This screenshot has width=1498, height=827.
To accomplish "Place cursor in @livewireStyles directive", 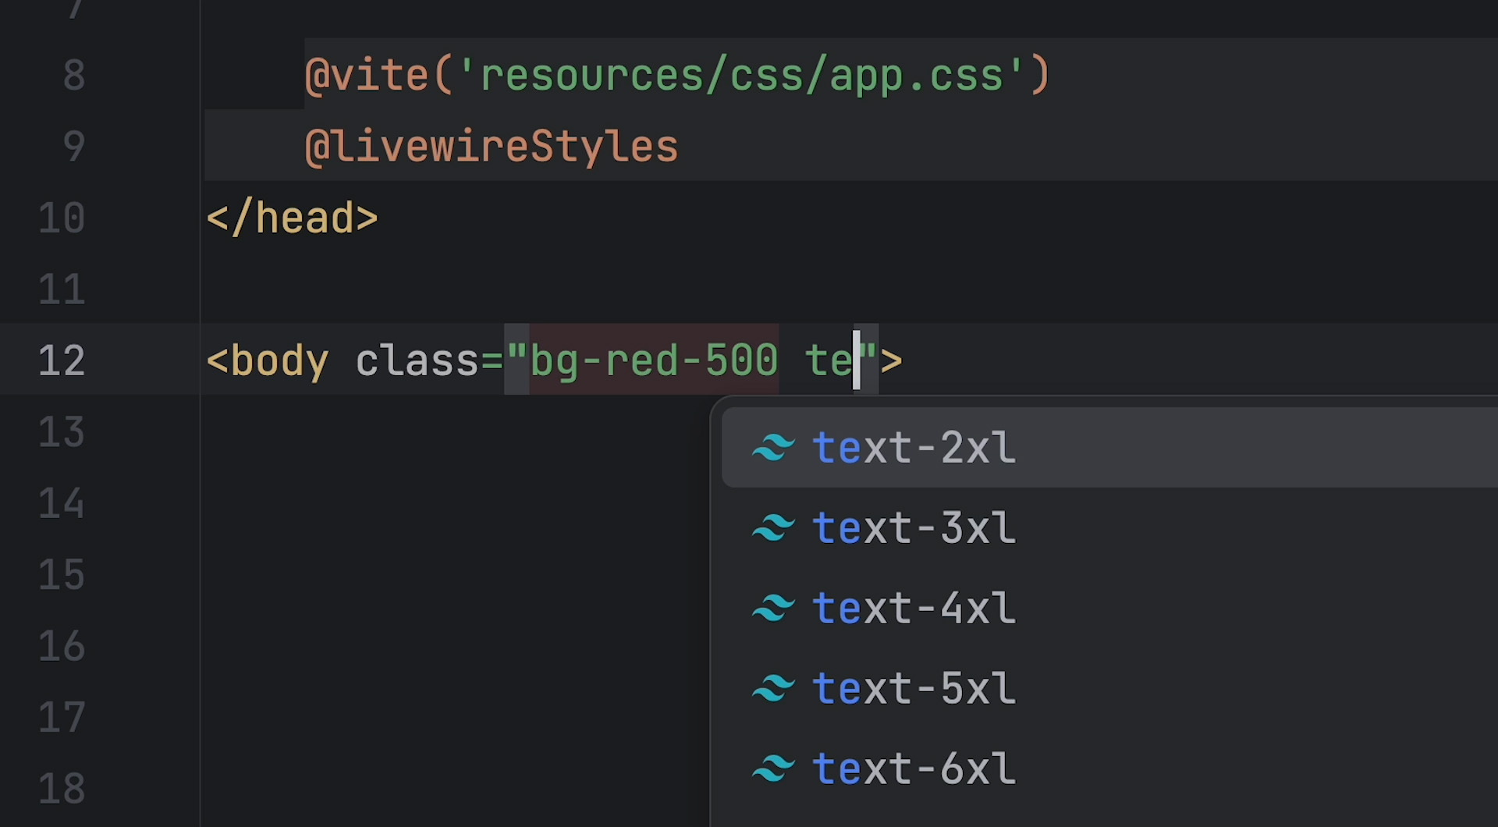I will (x=492, y=147).
